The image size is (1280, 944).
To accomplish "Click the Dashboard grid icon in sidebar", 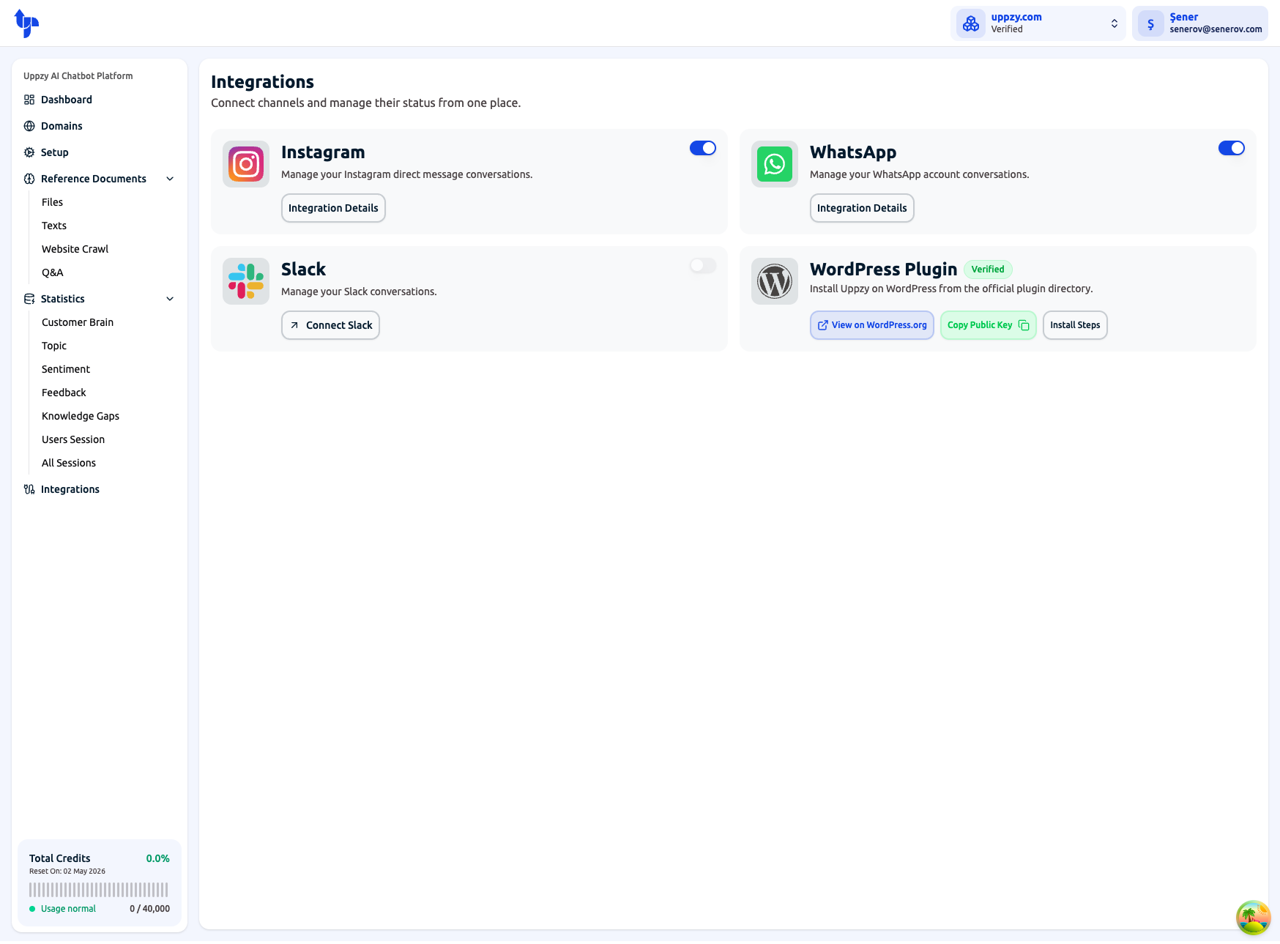I will 29,100.
